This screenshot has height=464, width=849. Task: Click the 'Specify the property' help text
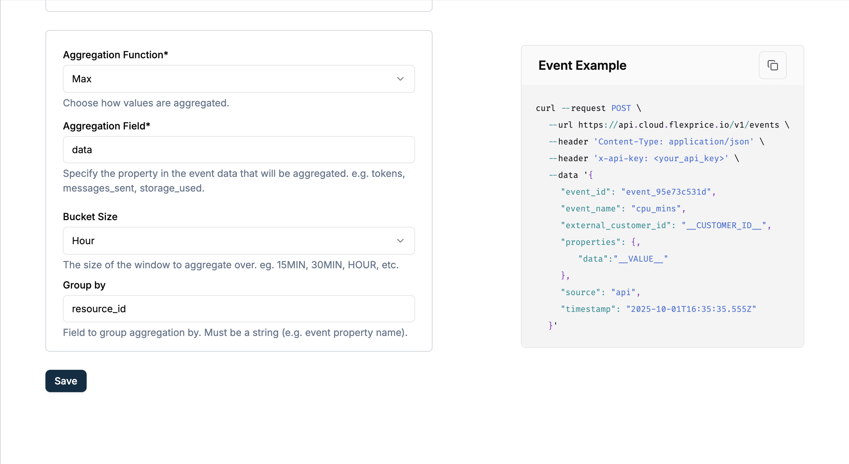pyautogui.click(x=234, y=181)
